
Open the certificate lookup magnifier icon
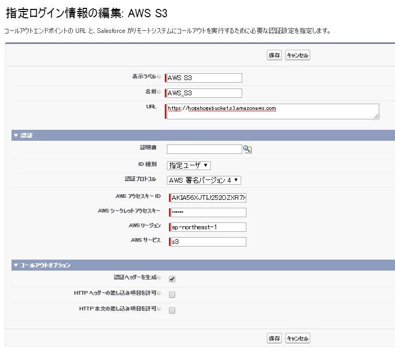[247, 149]
